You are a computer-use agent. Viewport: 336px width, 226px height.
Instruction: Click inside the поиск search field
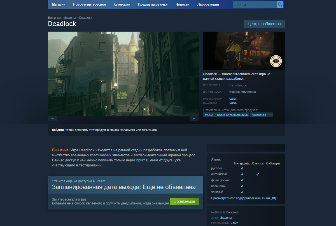click(x=255, y=4)
